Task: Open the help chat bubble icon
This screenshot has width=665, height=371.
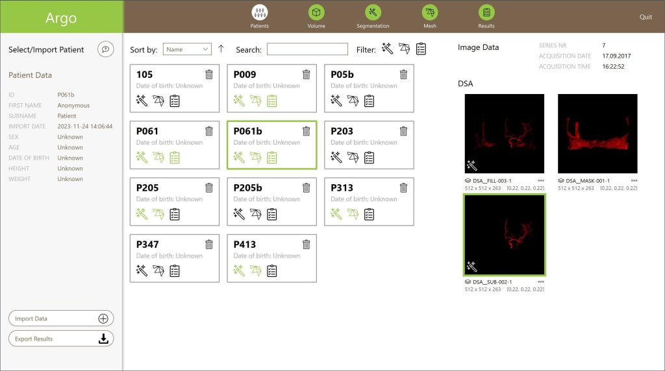Action: (x=106, y=49)
